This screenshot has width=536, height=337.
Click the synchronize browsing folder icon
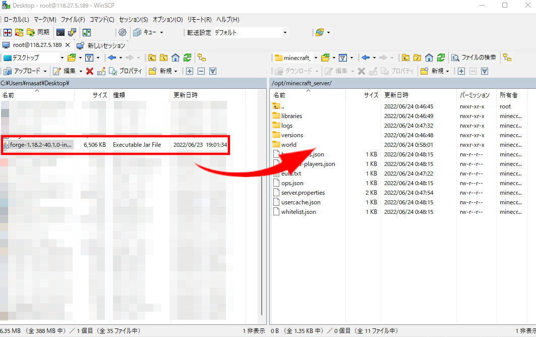coord(19,32)
